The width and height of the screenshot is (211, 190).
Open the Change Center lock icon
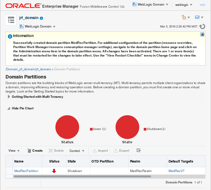[x=184, y=17]
